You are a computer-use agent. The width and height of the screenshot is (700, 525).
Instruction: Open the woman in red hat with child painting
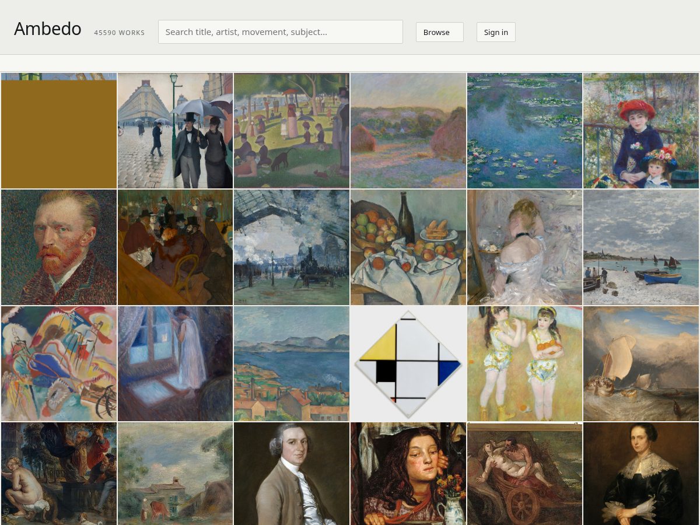pyautogui.click(x=641, y=131)
